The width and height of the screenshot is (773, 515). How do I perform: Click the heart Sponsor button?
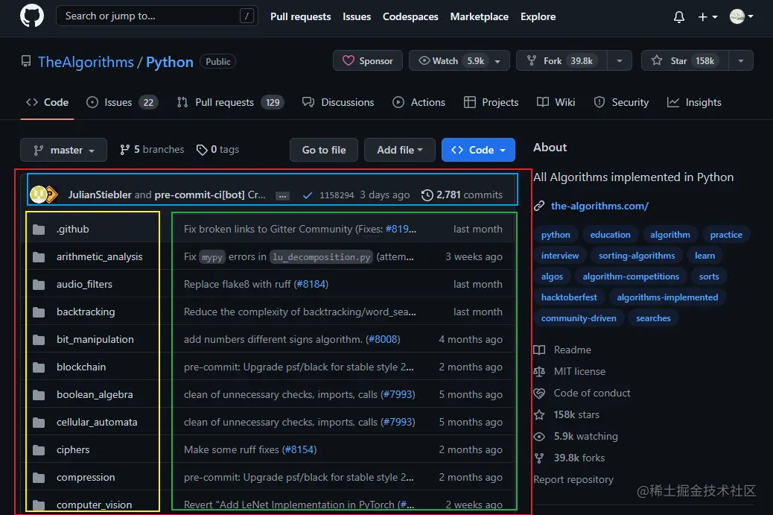click(x=368, y=61)
